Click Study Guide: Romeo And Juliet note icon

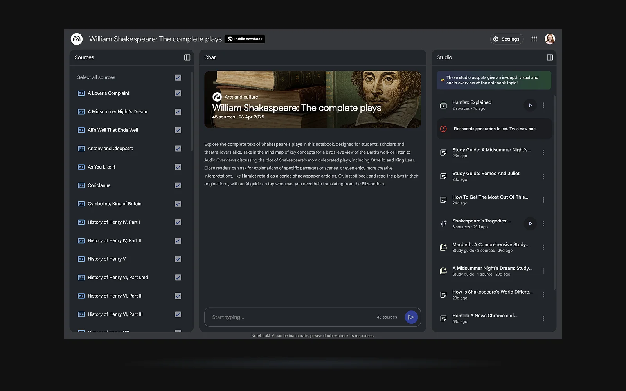click(x=443, y=176)
